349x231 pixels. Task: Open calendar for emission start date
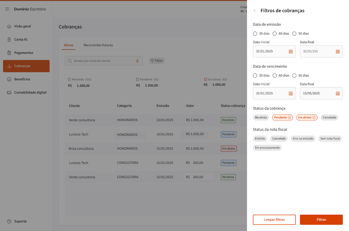point(291,51)
